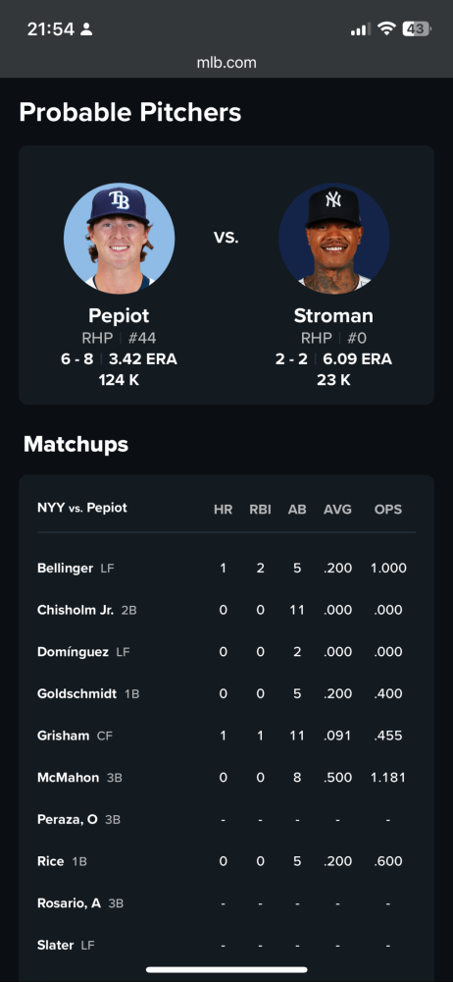Image resolution: width=453 pixels, height=982 pixels.
Task: Tap the HR column header
Action: tap(224, 509)
